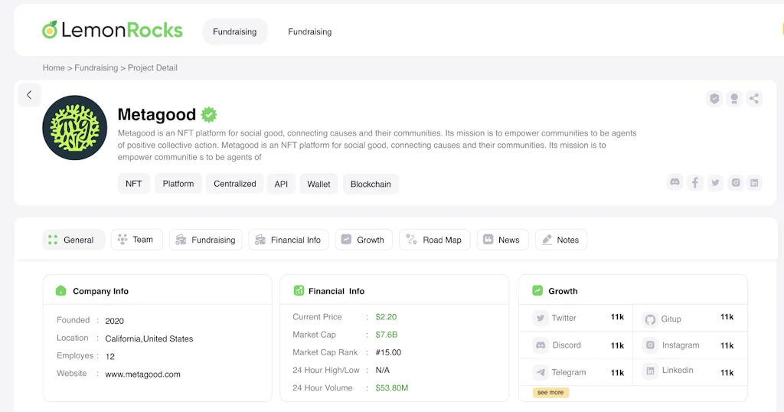Open the Twitter icon in header
784x412 pixels.
(715, 182)
